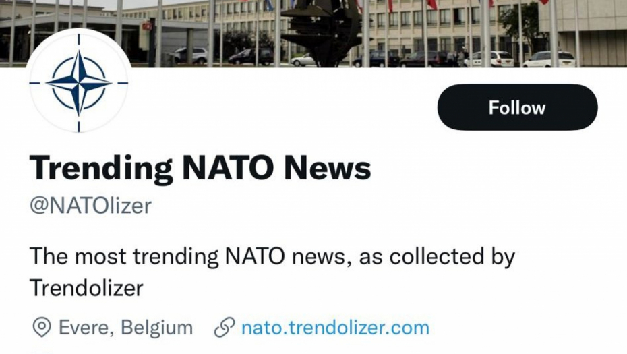Click the black Follow button
Image resolution: width=627 pixels, height=354 pixels.
pos(517,107)
